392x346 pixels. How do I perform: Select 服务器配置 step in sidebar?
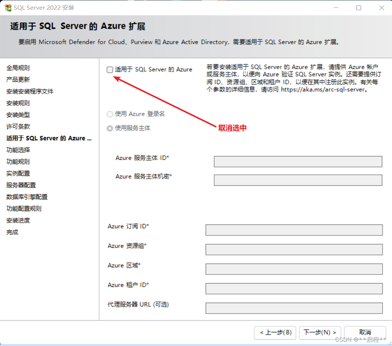tap(21, 185)
